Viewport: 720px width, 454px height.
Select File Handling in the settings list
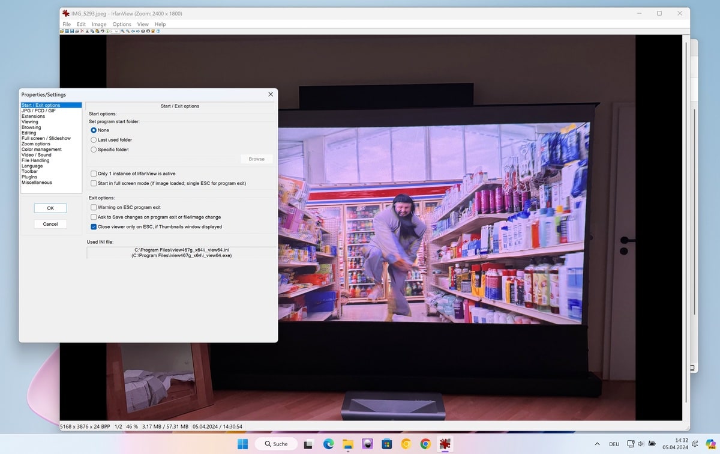[x=51, y=160]
